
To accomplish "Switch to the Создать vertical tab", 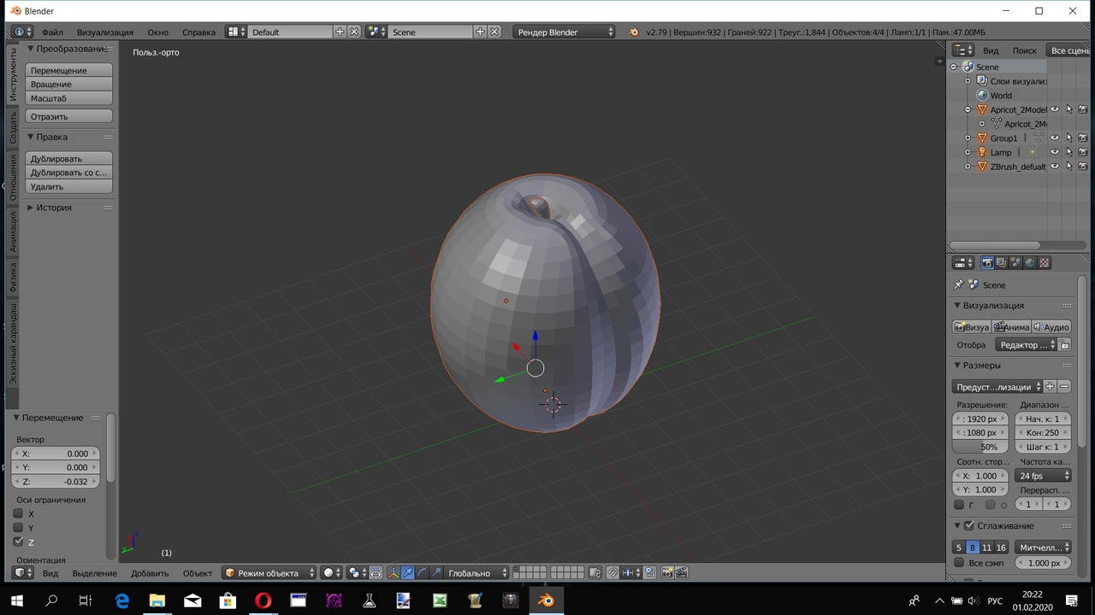I will 14,127.
